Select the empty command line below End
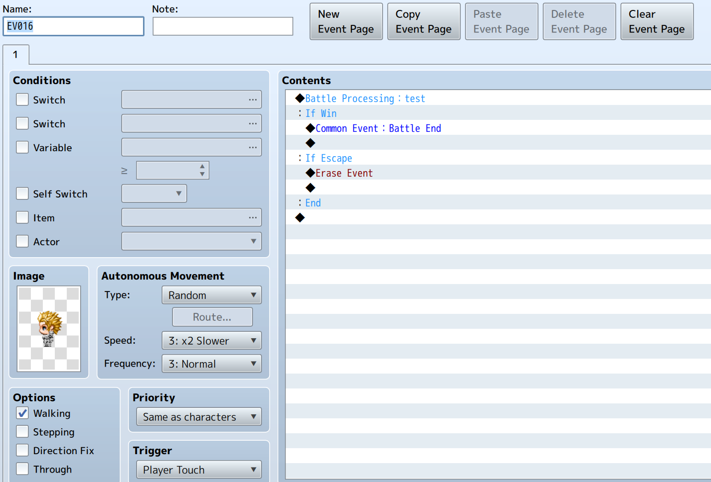 pyautogui.click(x=498, y=217)
